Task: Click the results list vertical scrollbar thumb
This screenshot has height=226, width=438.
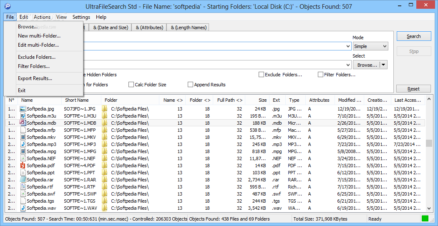Action: click(x=428, y=143)
